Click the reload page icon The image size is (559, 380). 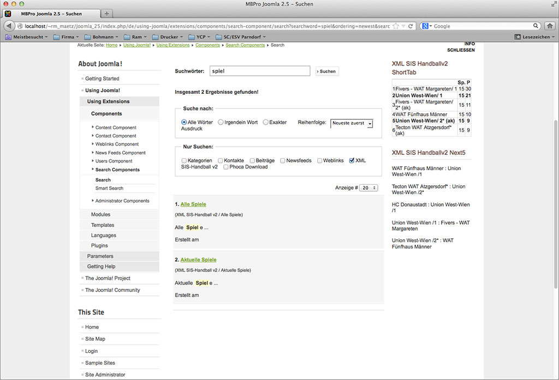coord(411,26)
